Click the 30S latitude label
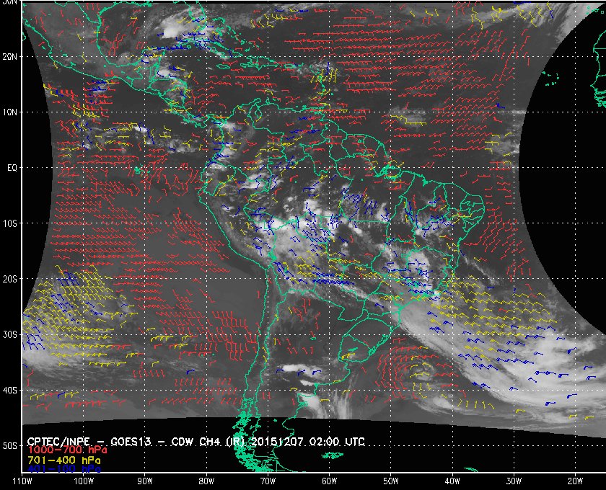Screen dimensions: 606x490 [10, 334]
